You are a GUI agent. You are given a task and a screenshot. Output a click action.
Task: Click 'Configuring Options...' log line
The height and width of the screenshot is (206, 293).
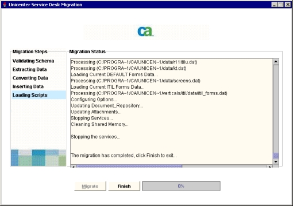(x=94, y=100)
